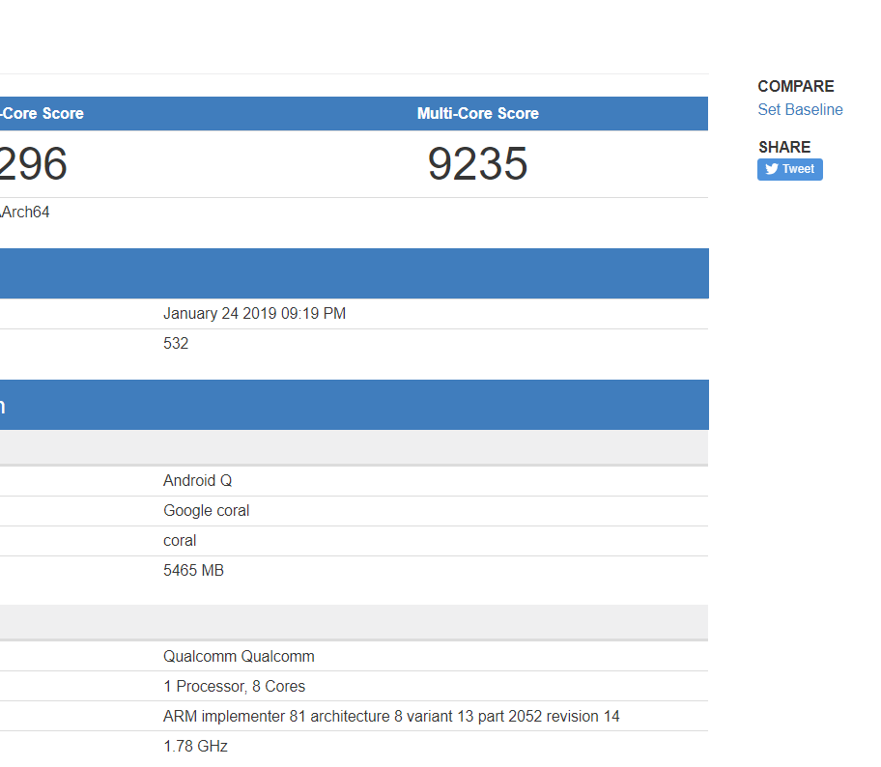Select the upload date January 24 2019
Viewport: 881px width, 767px height.
pos(254,313)
